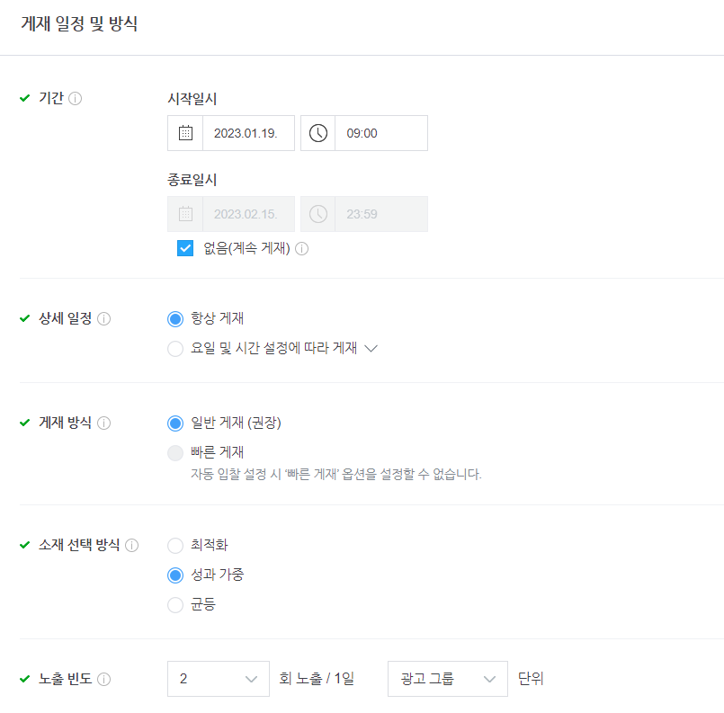Select the 항상 게재 radio button
Screen dimensions: 724x713
(175, 319)
